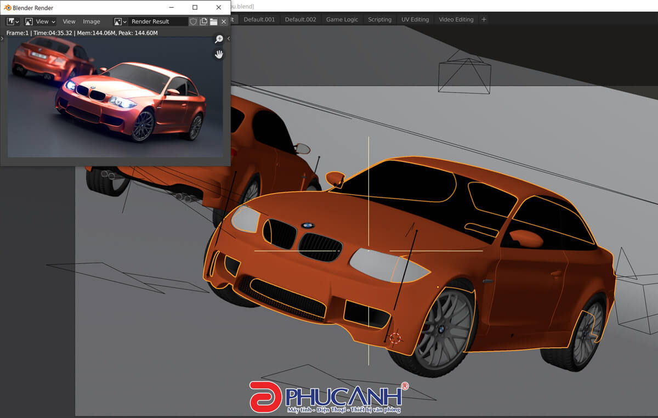The width and height of the screenshot is (658, 418).
Task: Unlink the Render Result image with X icon
Action: 224,21
